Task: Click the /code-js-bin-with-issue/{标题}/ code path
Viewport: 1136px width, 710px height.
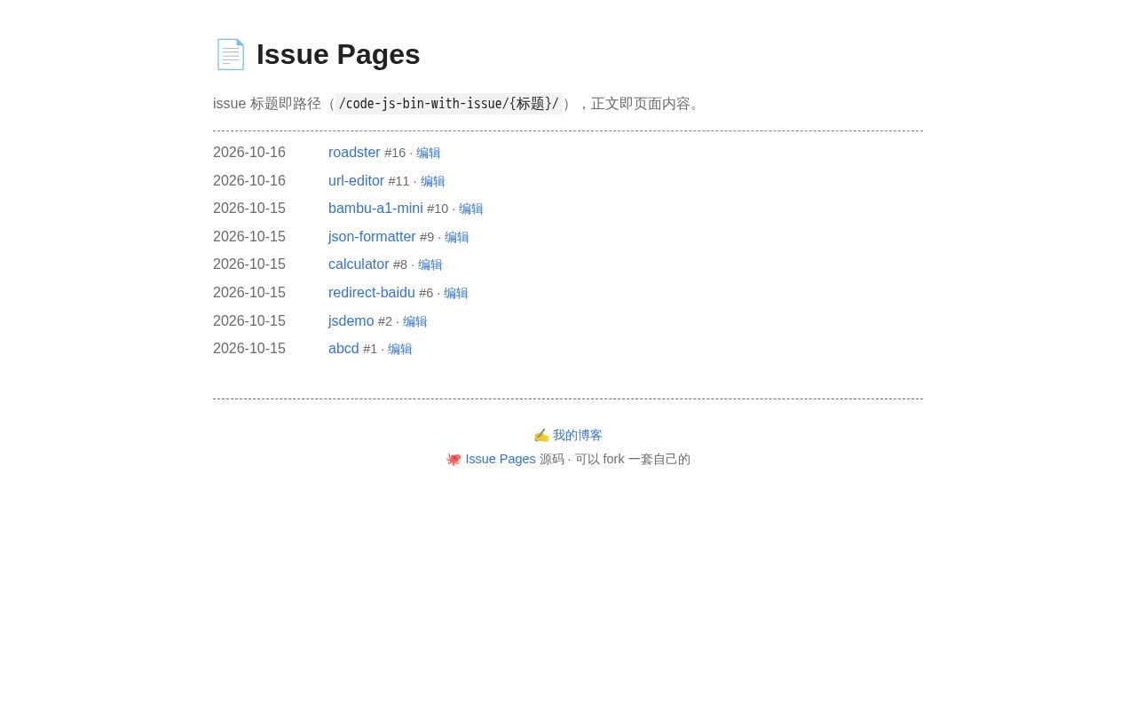Action: [449, 104]
